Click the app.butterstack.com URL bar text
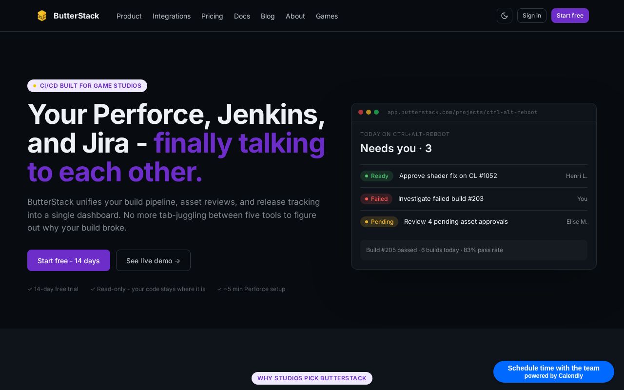 coord(462,113)
